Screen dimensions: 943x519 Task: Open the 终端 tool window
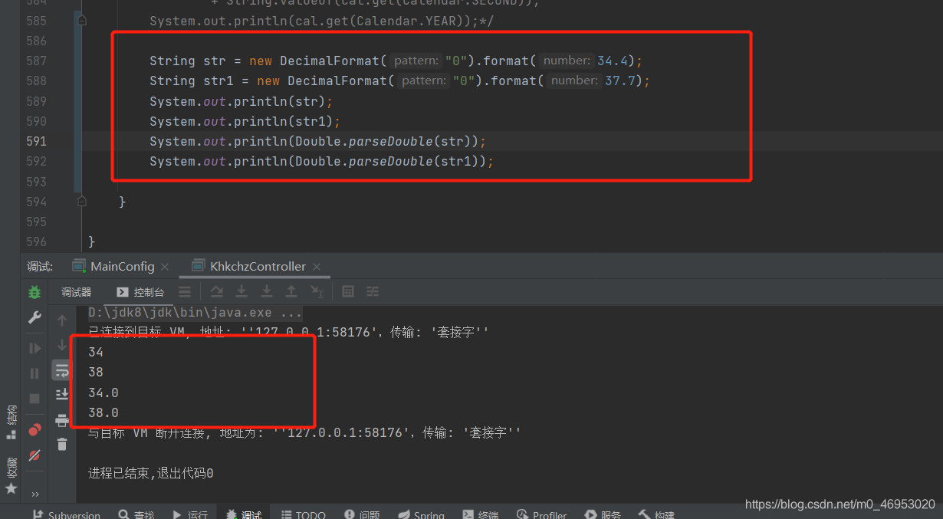click(480, 514)
